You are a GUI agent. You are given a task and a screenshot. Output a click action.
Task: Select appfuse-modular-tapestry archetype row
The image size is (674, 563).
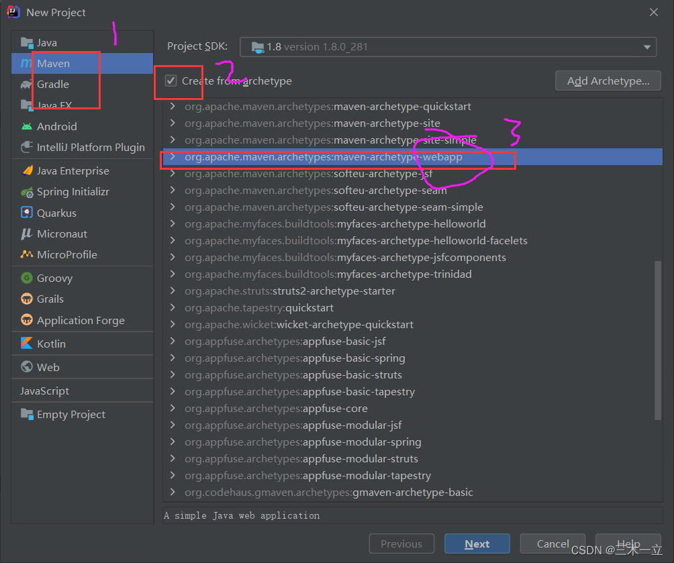click(413, 475)
